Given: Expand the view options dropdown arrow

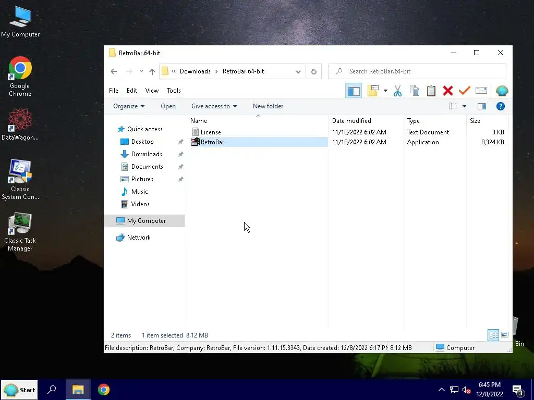Looking at the screenshot, I should (x=464, y=106).
